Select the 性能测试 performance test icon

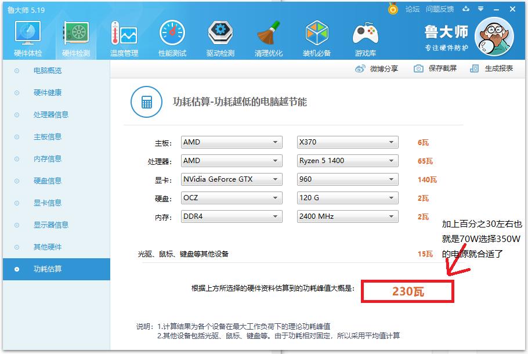point(172,36)
